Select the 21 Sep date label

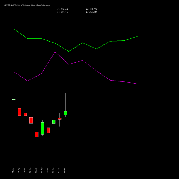(x=24, y=170)
